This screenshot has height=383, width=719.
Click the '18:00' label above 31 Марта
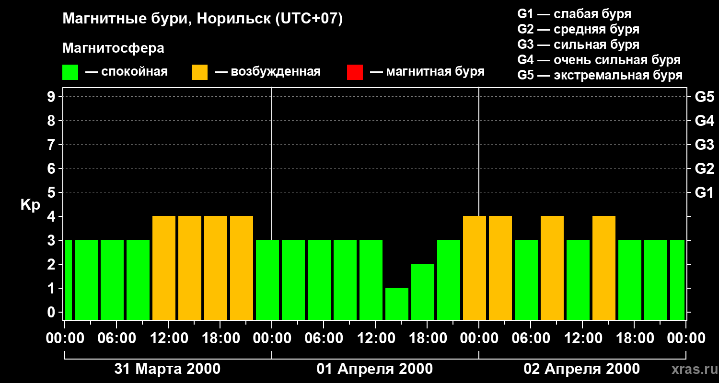(x=220, y=338)
